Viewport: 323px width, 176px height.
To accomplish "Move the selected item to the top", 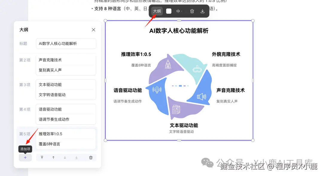I will [42, 157].
